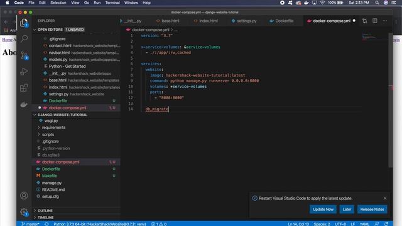Click the Later button

click(x=347, y=209)
